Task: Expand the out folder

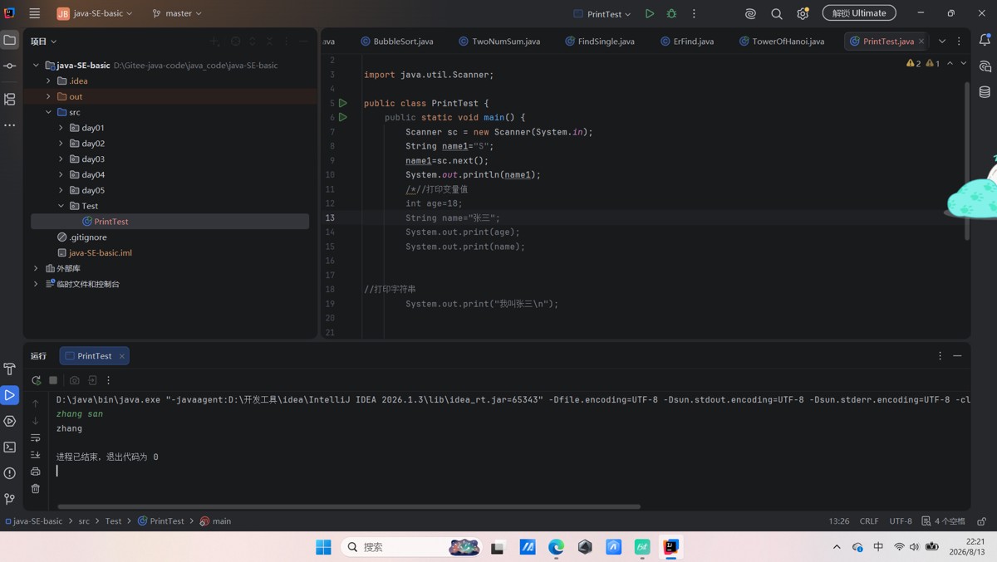Action: (x=48, y=96)
